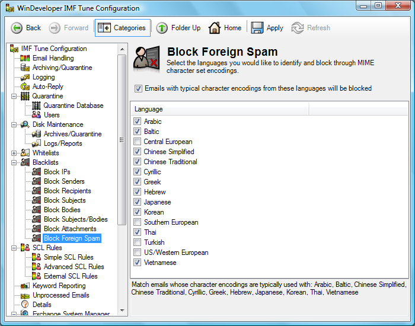Click the tree vertical scrollbar thumb
The width and height of the screenshot is (415, 326).
(122, 140)
